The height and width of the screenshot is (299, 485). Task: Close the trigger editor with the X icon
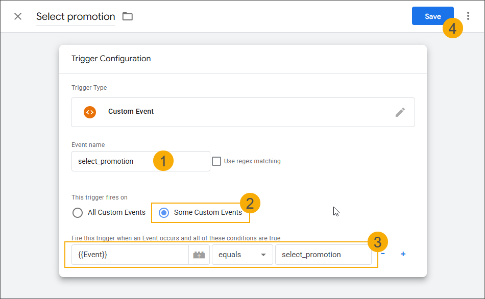point(18,16)
